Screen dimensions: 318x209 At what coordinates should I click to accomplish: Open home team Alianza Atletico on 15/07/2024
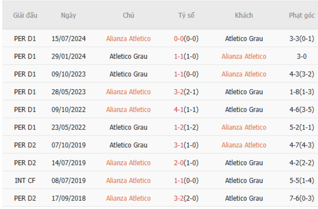click(128, 39)
